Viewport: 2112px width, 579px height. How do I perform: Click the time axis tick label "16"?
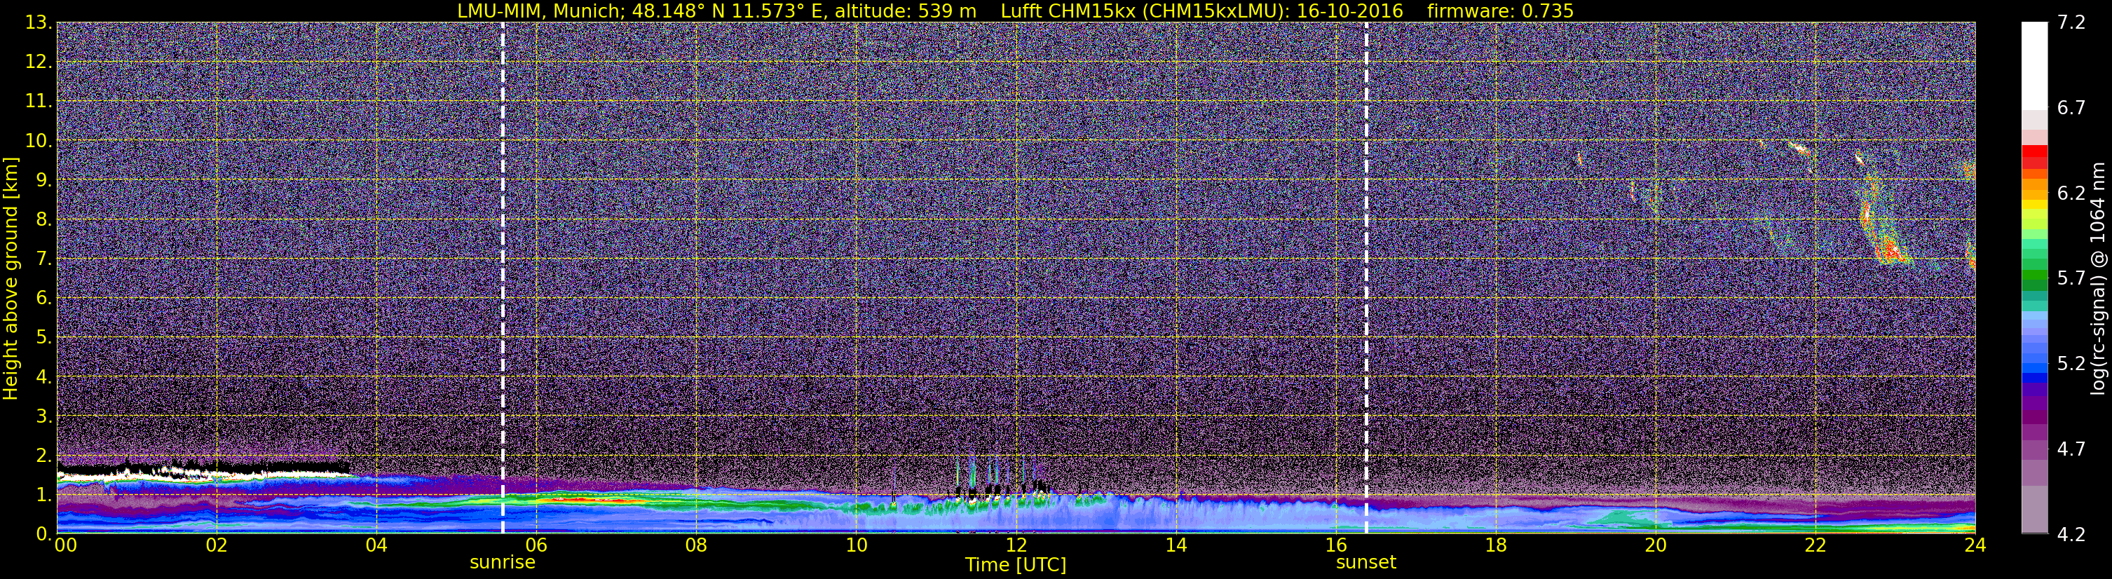tap(1335, 545)
